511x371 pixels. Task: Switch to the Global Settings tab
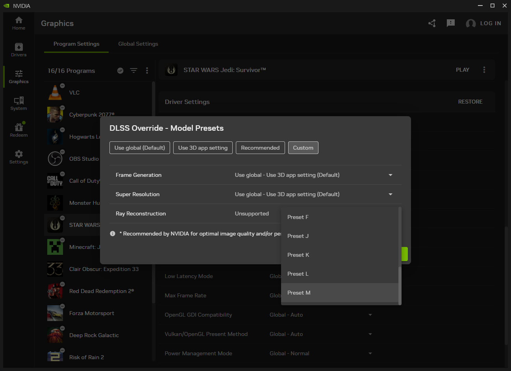coord(138,44)
